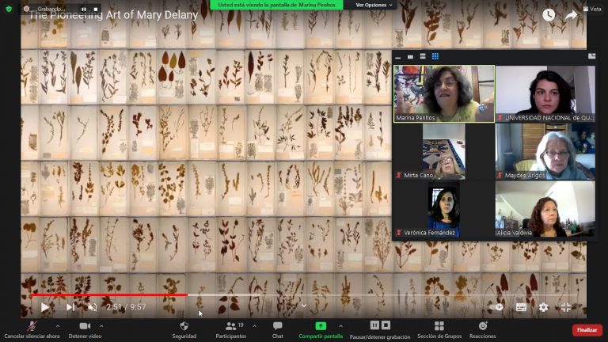Play the Mary Delany video
This screenshot has height=342, width=608.
[x=45, y=307]
